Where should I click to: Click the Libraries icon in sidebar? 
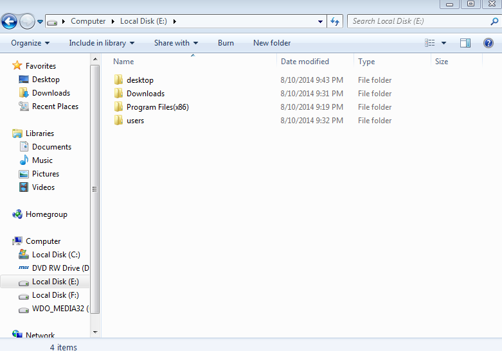(17, 133)
